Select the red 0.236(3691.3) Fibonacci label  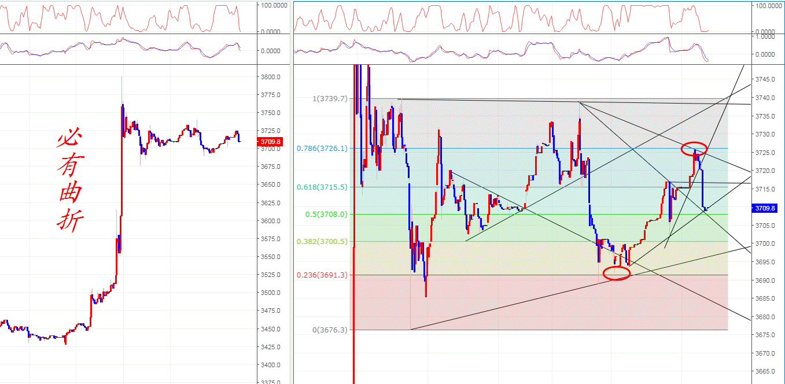[322, 275]
